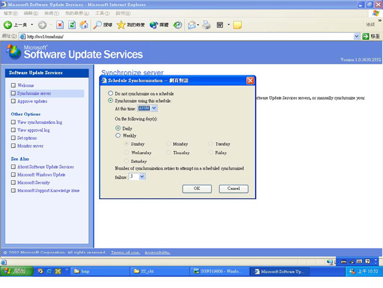Open the Back button history arrow
This screenshot has width=383, height=288.
[32, 25]
